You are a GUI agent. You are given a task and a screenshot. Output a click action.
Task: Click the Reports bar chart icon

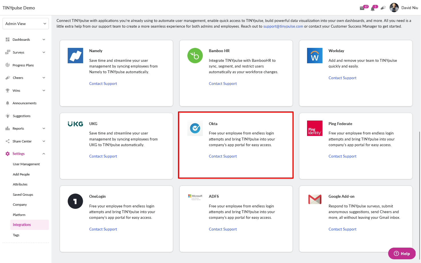pos(8,129)
